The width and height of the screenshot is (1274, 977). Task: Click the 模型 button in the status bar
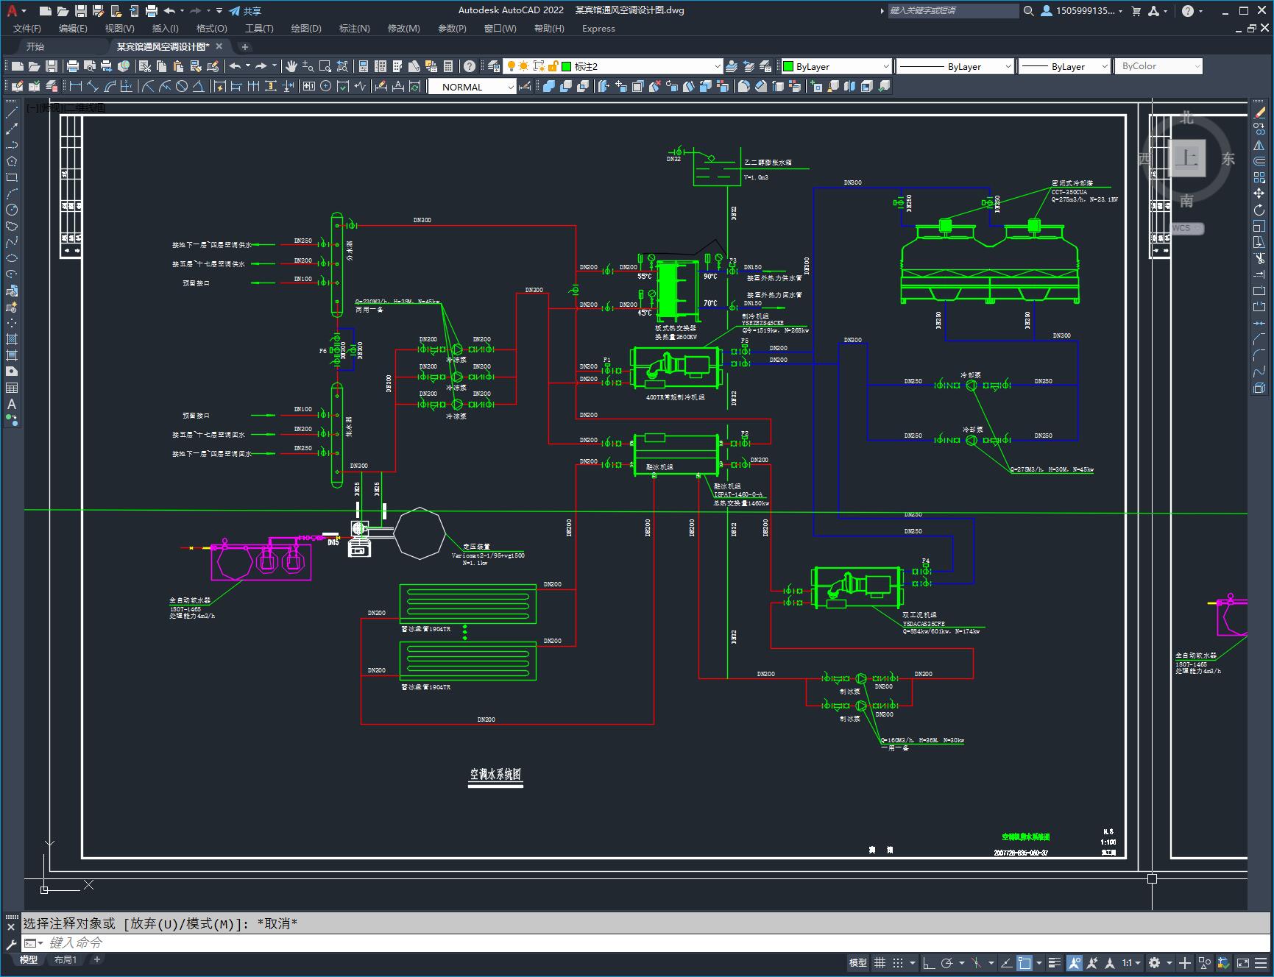[x=858, y=963]
